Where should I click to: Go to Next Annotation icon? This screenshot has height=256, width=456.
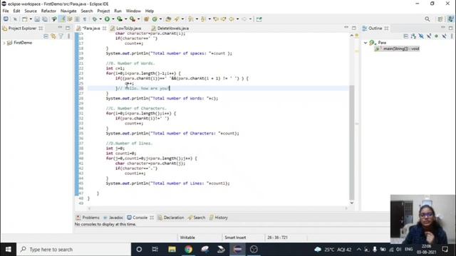[x=190, y=19]
